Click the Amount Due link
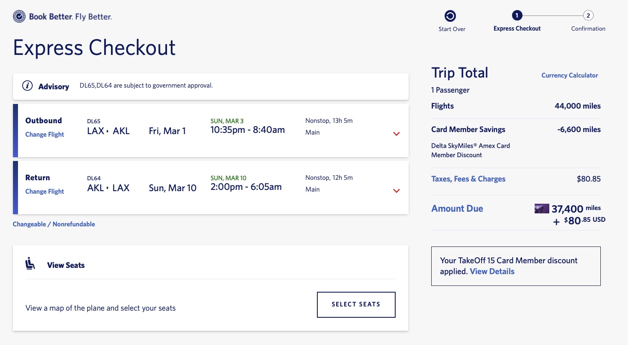 click(x=457, y=209)
